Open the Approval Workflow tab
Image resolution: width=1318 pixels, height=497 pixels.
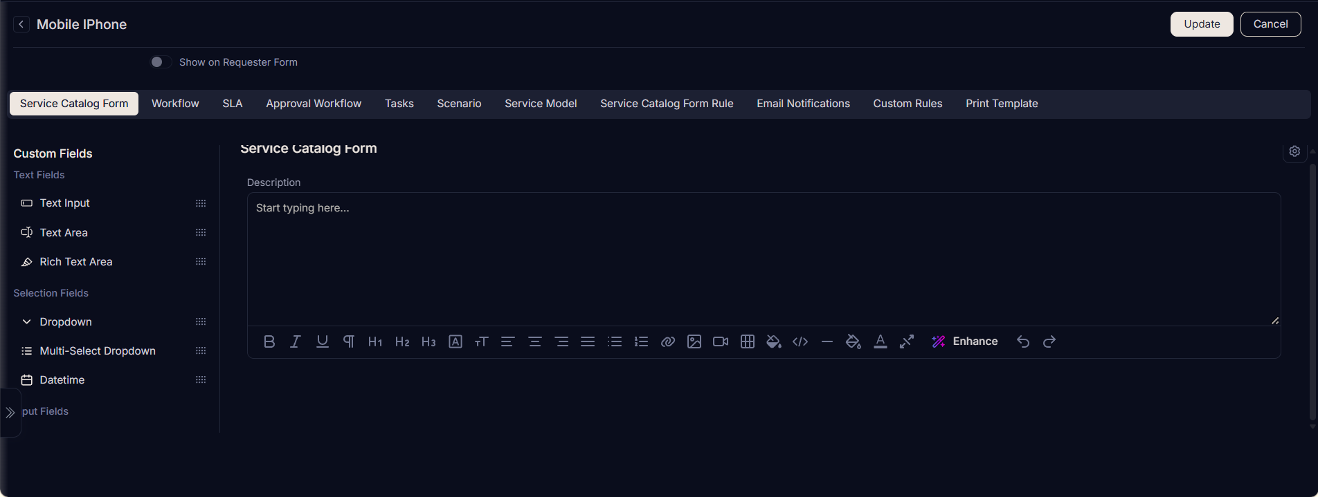pyautogui.click(x=314, y=104)
